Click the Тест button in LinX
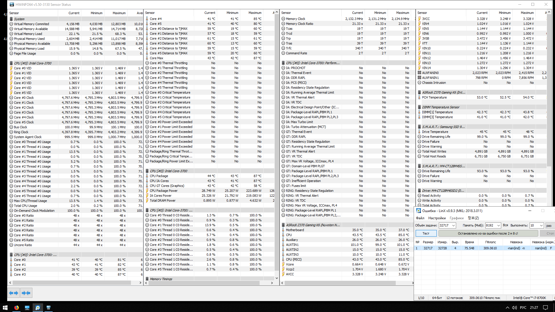 [426, 233]
